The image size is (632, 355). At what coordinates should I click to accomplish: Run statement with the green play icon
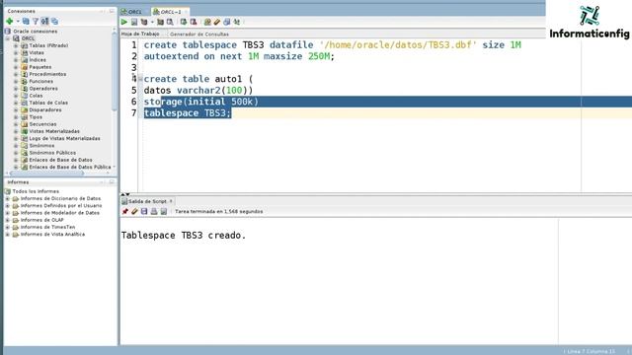pyautogui.click(x=124, y=22)
